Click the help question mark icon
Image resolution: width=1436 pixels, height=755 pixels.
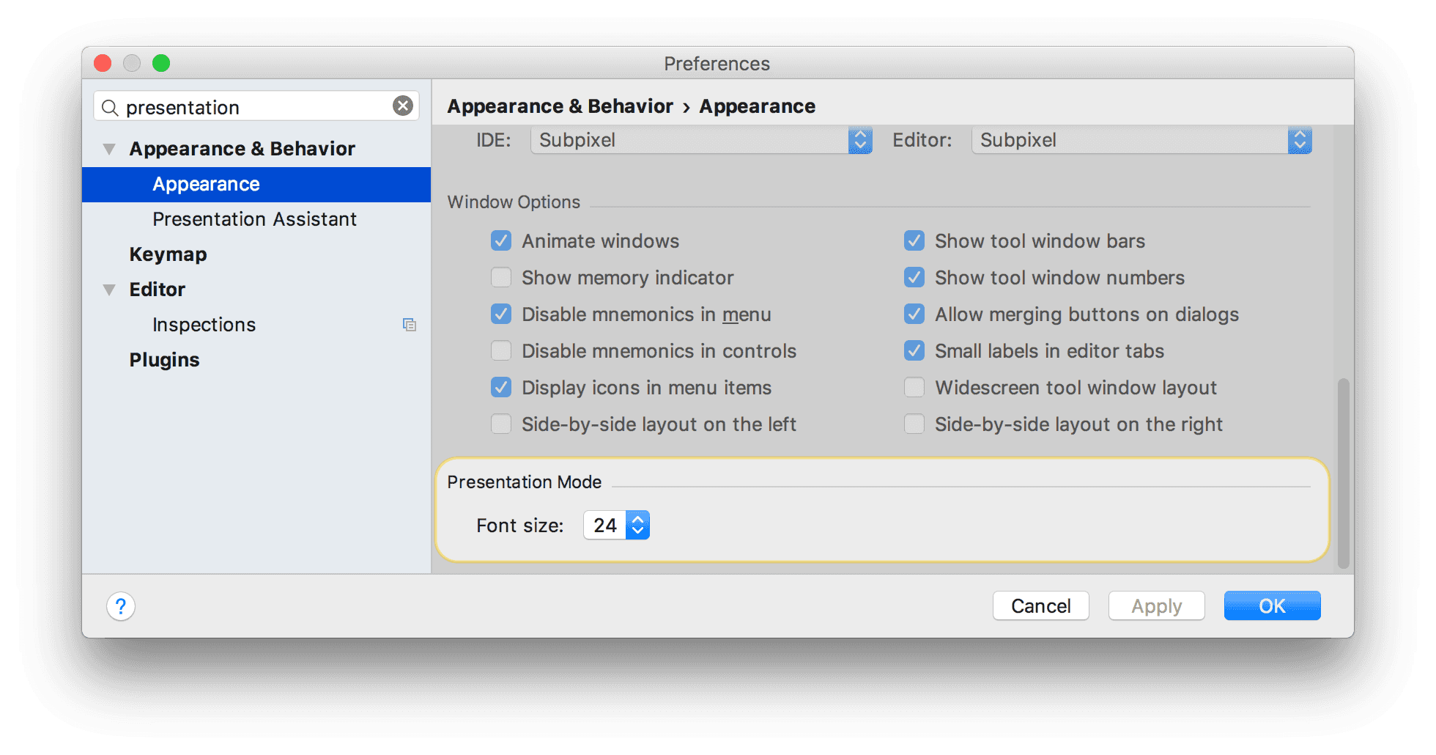[121, 606]
